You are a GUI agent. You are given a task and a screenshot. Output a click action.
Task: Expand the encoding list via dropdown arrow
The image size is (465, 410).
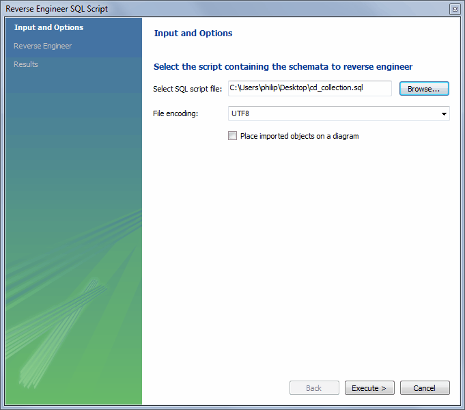pyautogui.click(x=444, y=114)
